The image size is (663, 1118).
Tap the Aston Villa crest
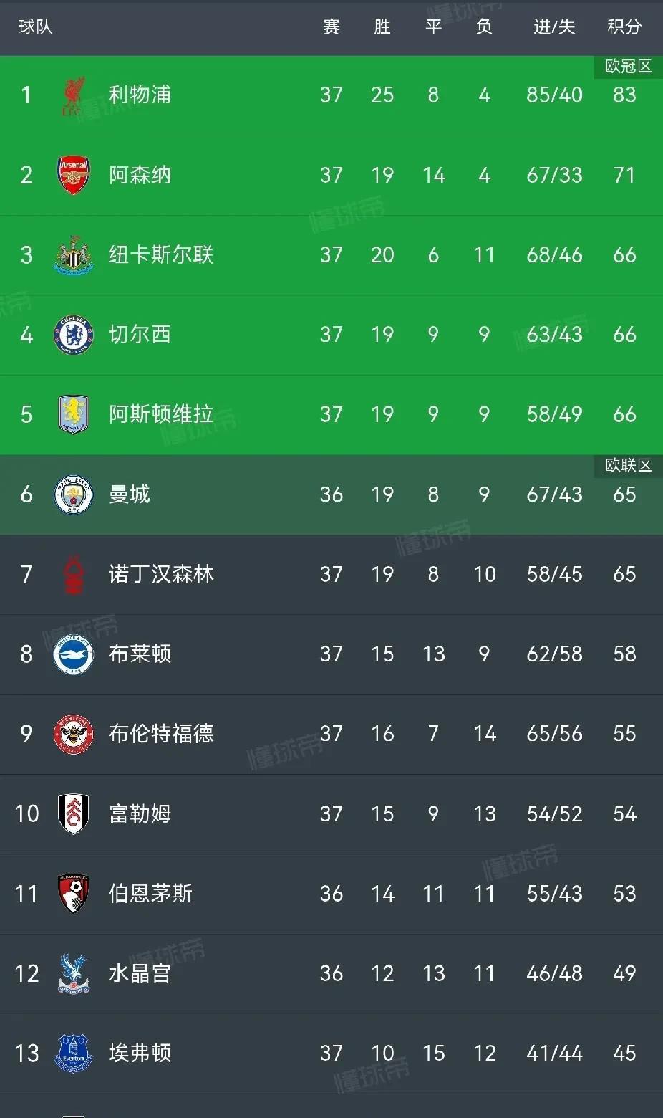(73, 414)
